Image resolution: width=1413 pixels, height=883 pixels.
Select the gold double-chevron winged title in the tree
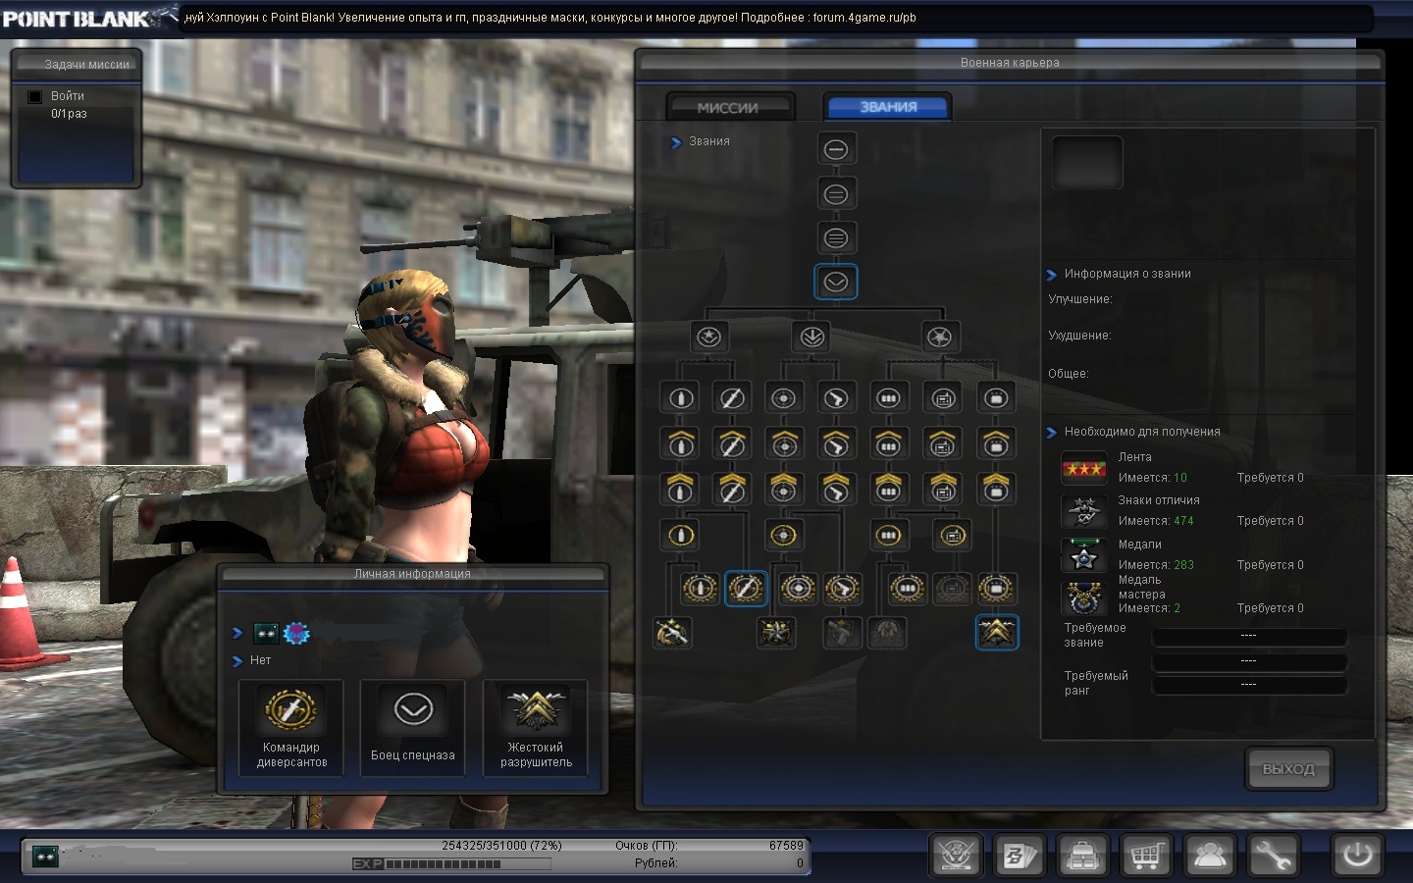pos(996,633)
